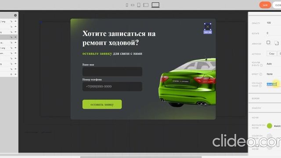
Task: Lock the highlighted selected layer row
Action: coord(11,37)
